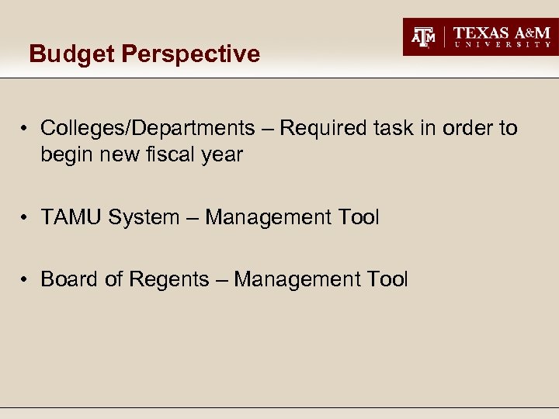Select the Budget Perspective slide title
This screenshot has height=419, width=559.
pyautogui.click(x=144, y=54)
